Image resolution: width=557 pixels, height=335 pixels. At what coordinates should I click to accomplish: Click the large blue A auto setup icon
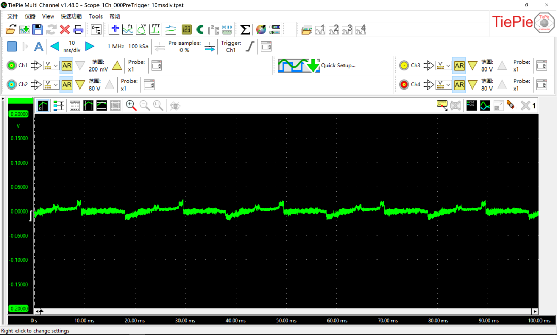[x=38, y=46]
